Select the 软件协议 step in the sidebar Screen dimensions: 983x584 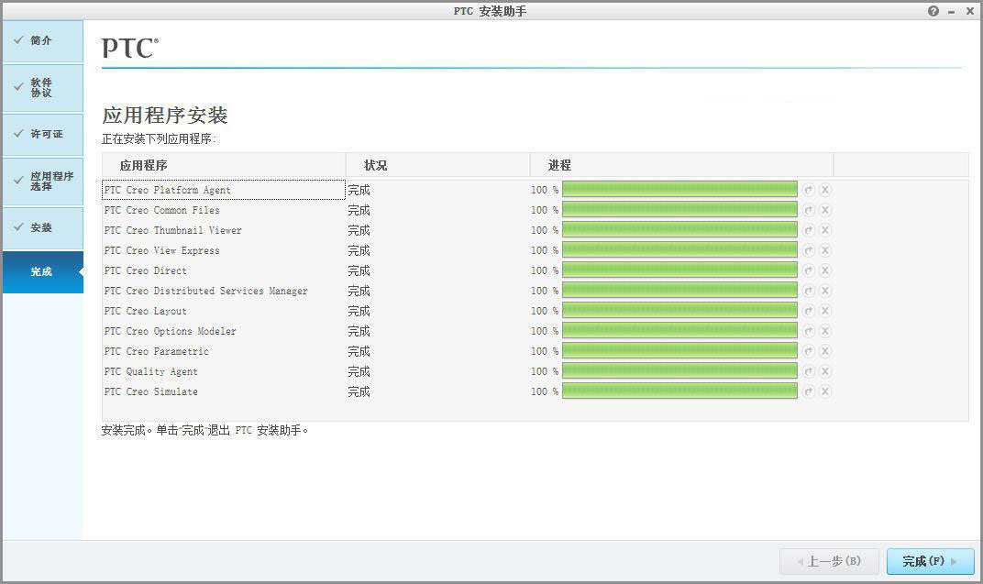42,87
